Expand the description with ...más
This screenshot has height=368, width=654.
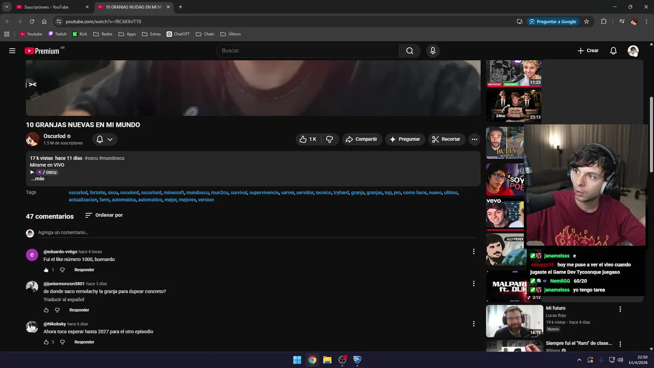point(38,179)
